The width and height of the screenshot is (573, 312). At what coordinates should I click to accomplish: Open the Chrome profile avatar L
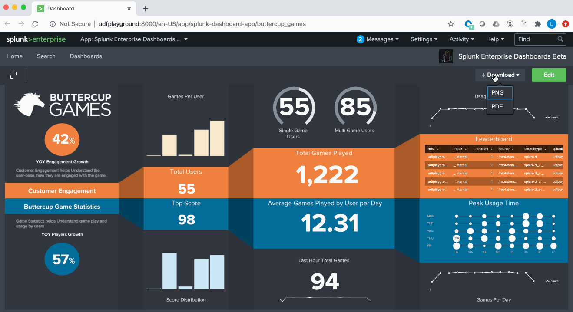pos(551,24)
